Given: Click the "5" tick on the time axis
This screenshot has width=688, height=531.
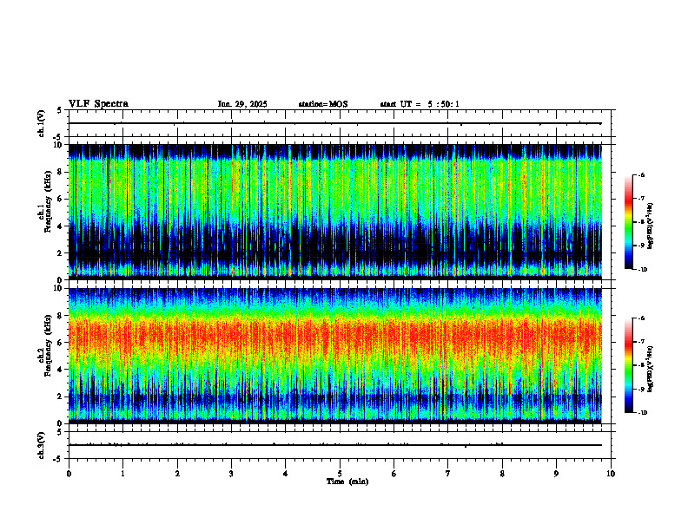Looking at the screenshot, I should click(340, 474).
